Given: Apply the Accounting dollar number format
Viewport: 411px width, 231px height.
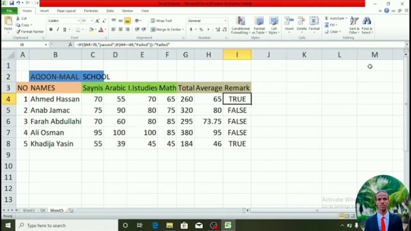Looking at the screenshot, I should tap(191, 30).
